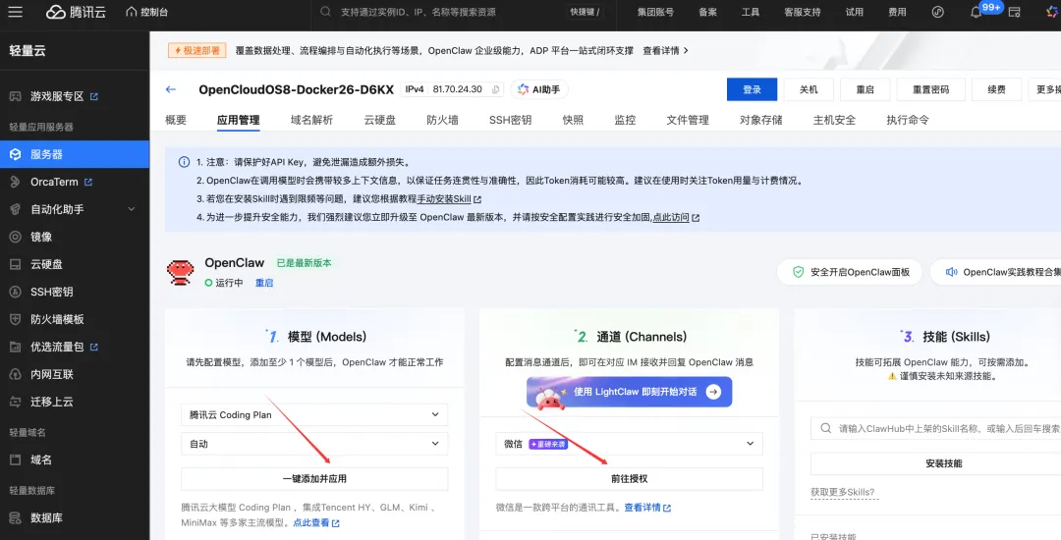Click the 极速部署 banner tag
Image resolution: width=1061 pixels, height=540 pixels.
pyautogui.click(x=196, y=51)
